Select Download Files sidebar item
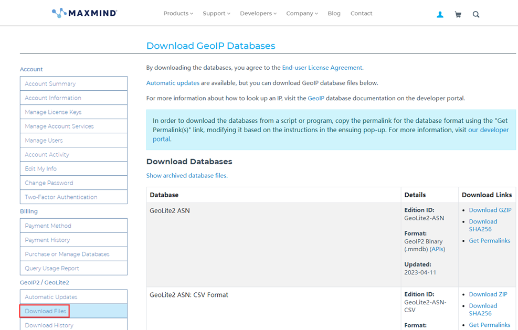This screenshot has width=518, height=330. tap(73, 311)
